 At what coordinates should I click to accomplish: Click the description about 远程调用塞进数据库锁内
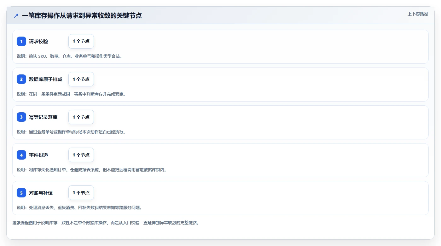91,170
